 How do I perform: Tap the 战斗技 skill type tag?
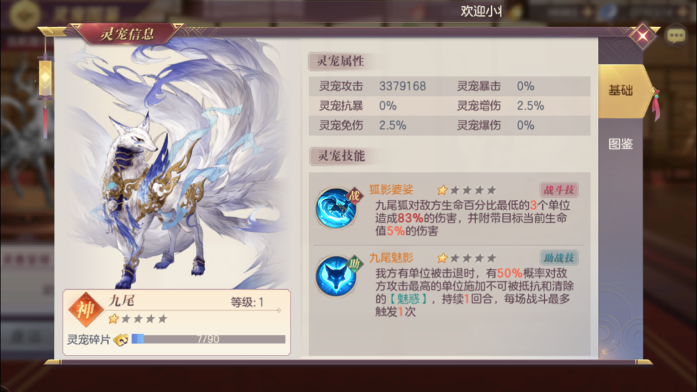(x=559, y=190)
